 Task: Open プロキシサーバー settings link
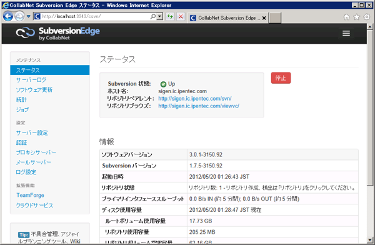tap(36, 152)
